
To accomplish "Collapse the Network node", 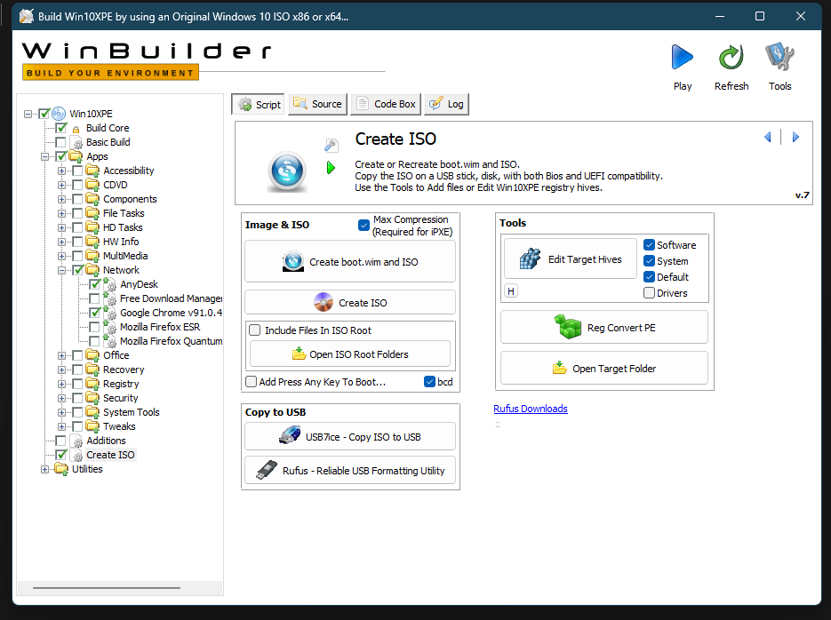I will click(x=62, y=271).
